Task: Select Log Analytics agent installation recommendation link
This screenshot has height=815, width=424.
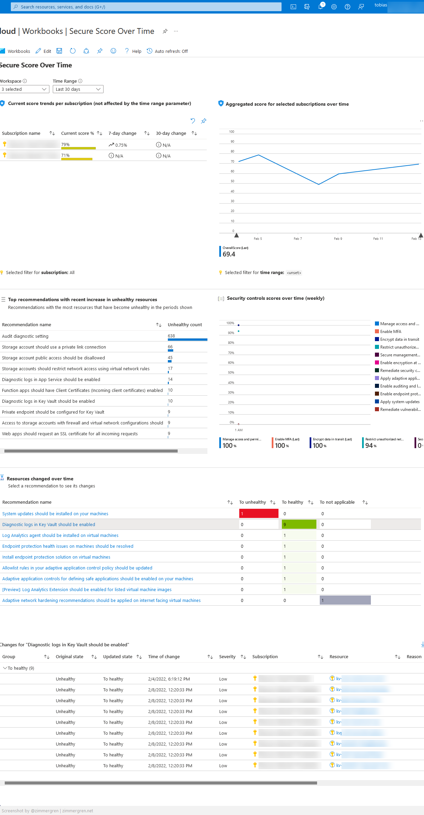Action: (60, 535)
